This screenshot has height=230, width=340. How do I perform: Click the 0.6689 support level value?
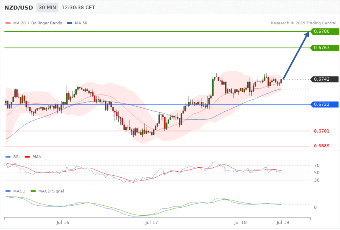322,146
